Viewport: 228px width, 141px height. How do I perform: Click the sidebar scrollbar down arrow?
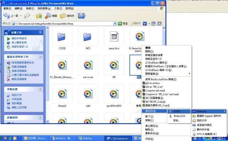click(47, 121)
